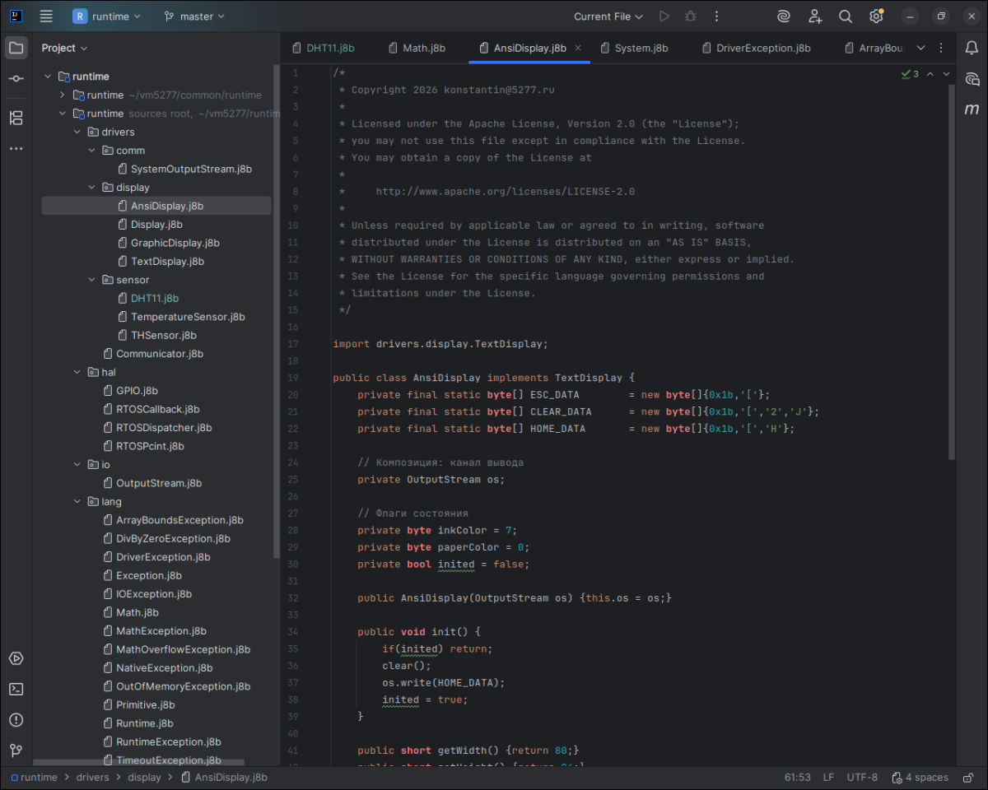Screen dimensions: 988x790
Task: Switch to the System.j8b tab
Action: [634, 48]
